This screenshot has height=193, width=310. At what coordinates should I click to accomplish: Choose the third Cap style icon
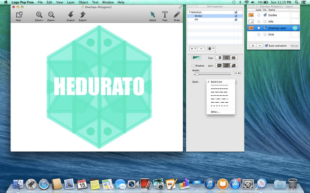pos(234,58)
